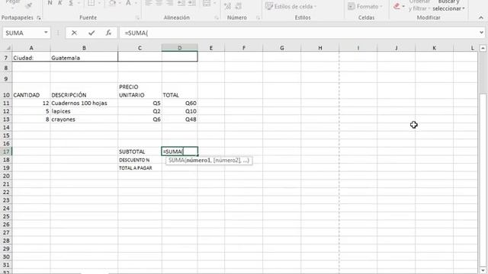This screenshot has height=274, width=488.
Task: Open the Buscar y seleccionar dropdown
Action: pyautogui.click(x=448, y=5)
